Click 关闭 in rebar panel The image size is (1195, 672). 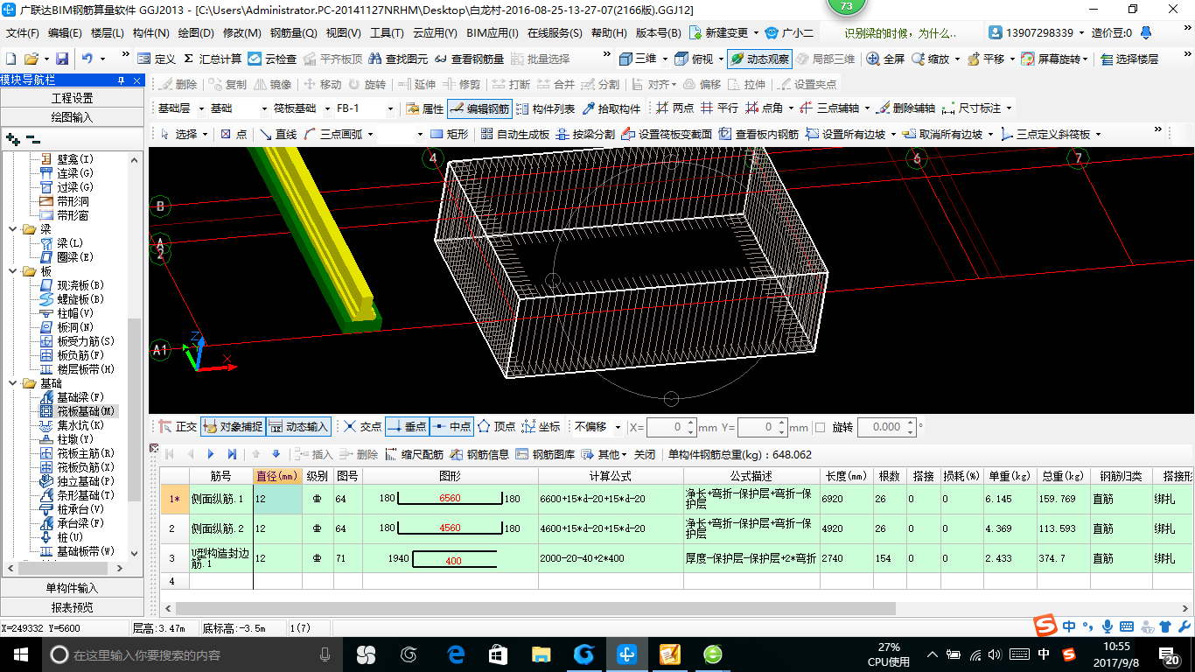click(x=645, y=454)
